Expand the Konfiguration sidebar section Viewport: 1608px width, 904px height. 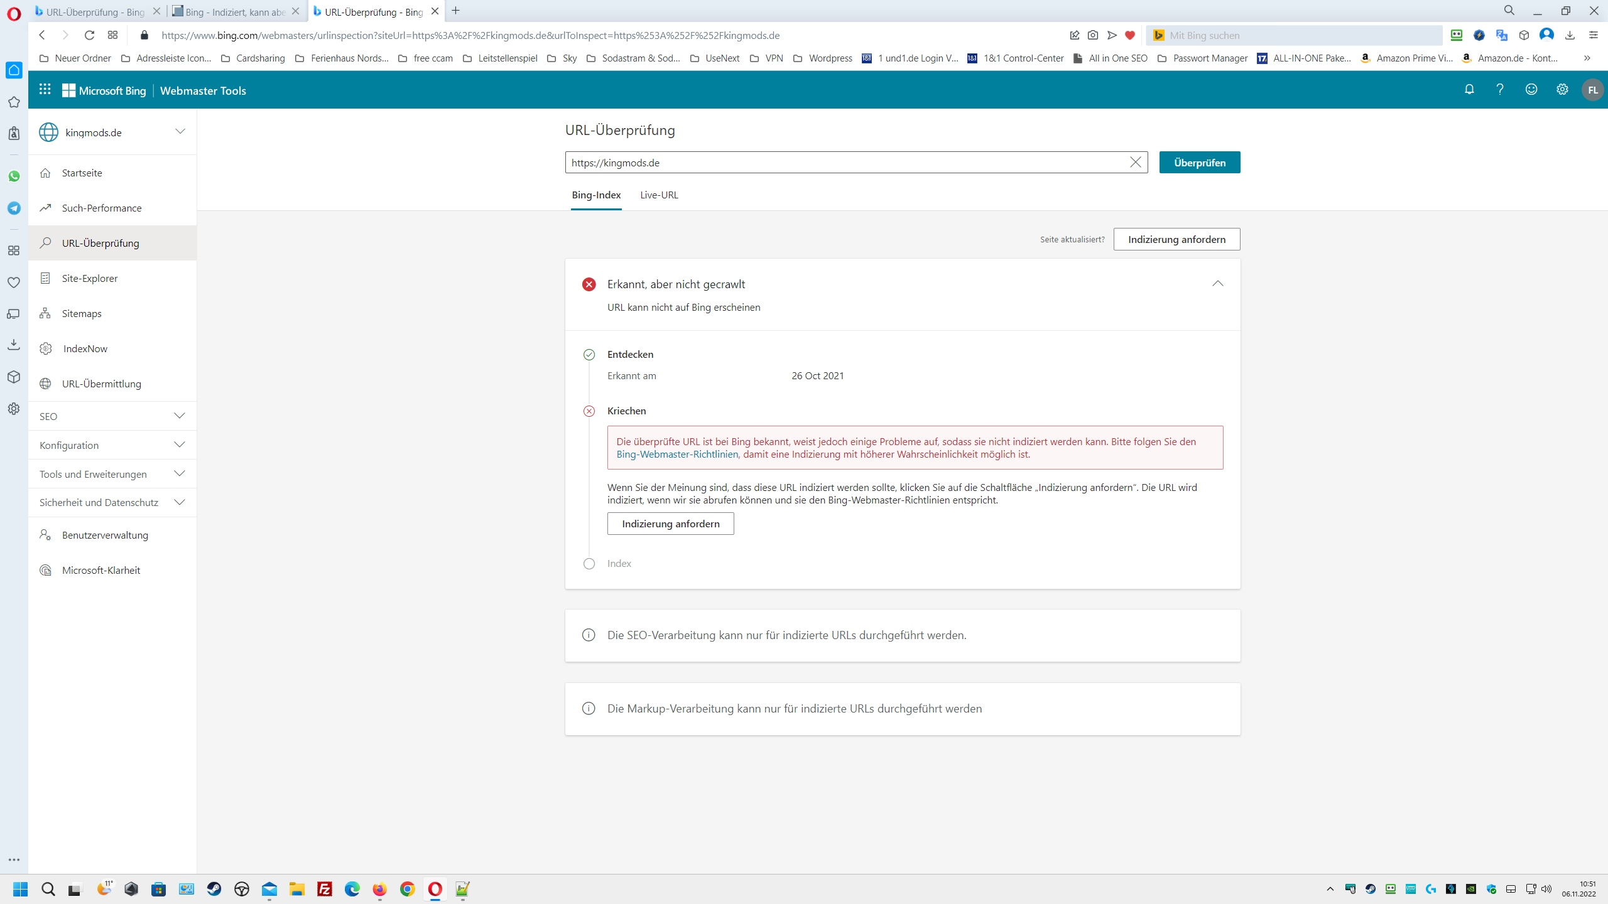click(x=180, y=445)
